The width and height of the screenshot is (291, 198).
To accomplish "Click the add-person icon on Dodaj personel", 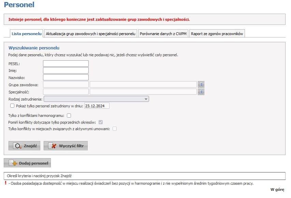I will (13, 163).
